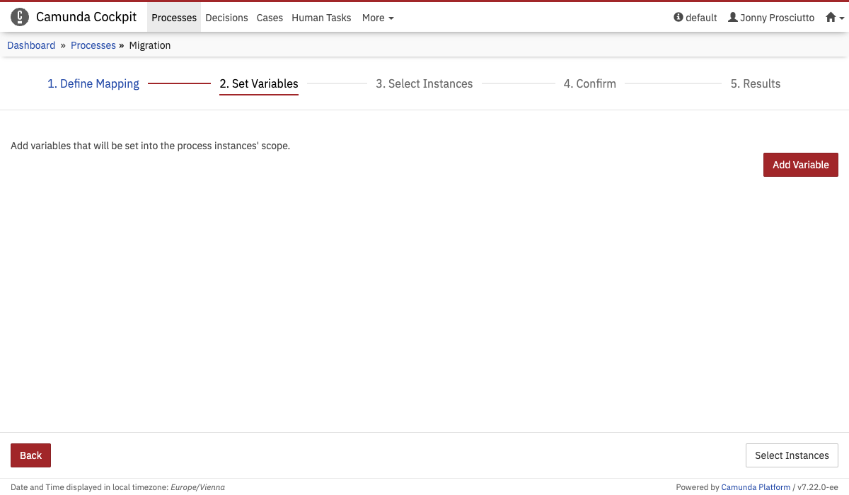
Task: Open the Jonny Prosciutto user menu
Action: (x=770, y=17)
